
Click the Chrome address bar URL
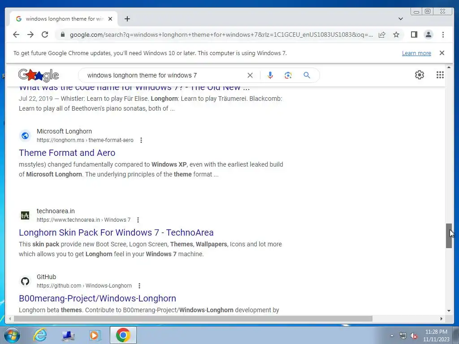point(221,34)
